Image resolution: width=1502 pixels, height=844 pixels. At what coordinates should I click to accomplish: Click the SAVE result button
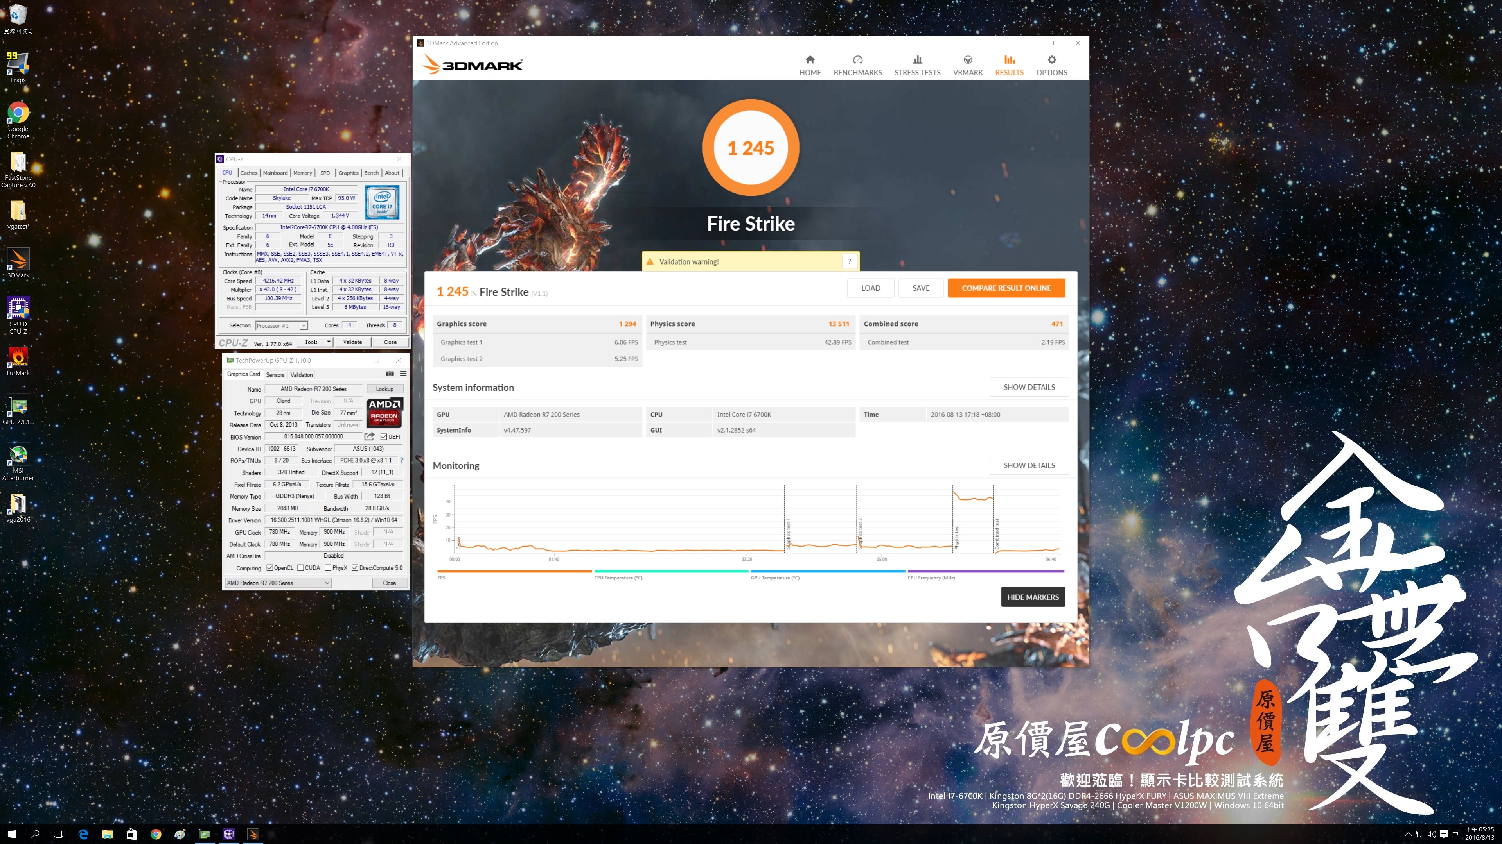(x=921, y=288)
